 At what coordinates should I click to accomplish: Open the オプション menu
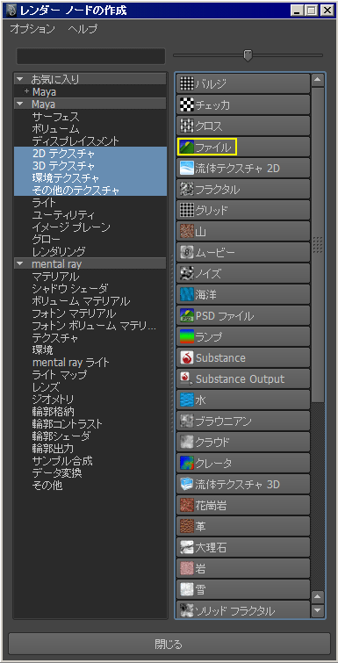pos(32,29)
